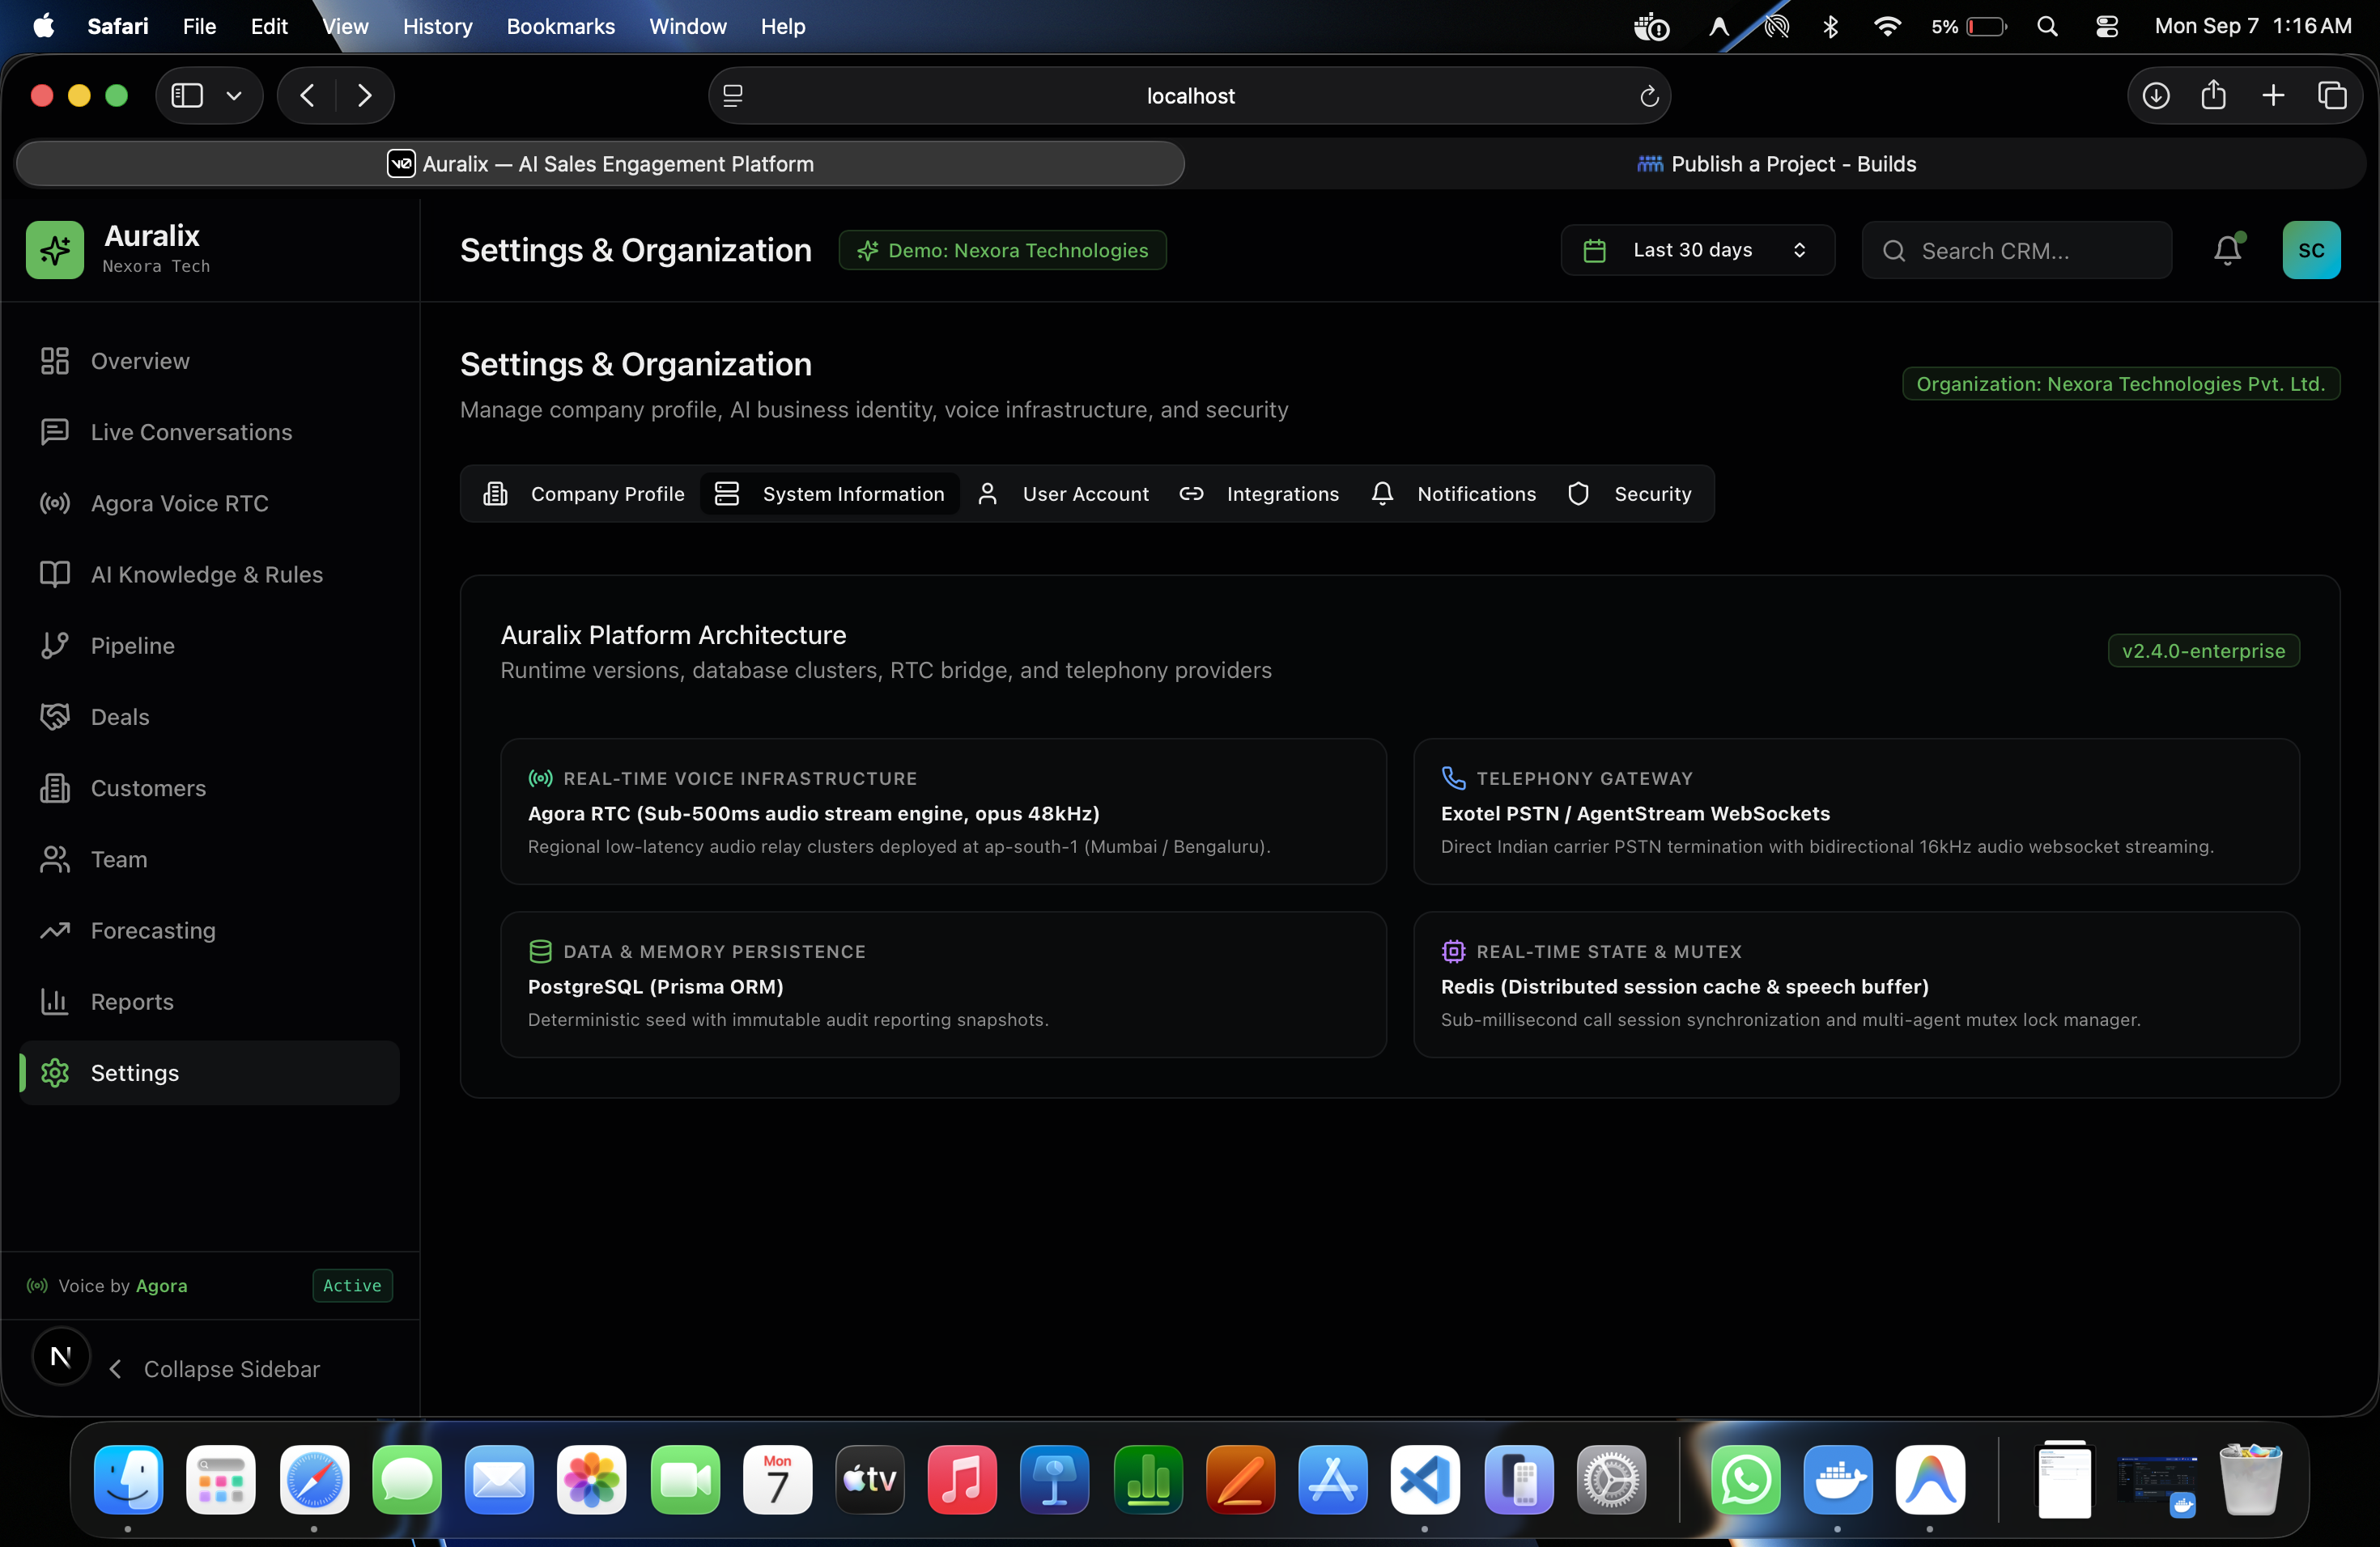Open the Safari View menu
The image size is (2380, 1547).
345,26
